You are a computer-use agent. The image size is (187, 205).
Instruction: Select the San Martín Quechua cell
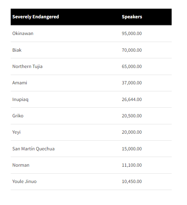33,149
